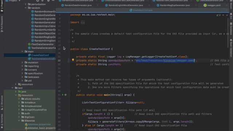This screenshot has height=131, width=233.
Task: Expand the runners folder
Action: pyautogui.click(x=22, y=70)
